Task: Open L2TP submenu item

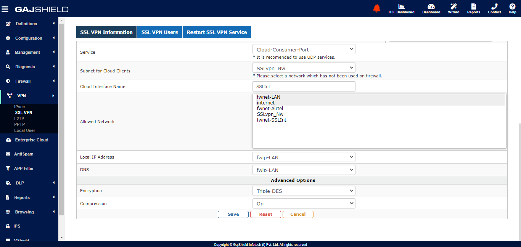Action: click(19, 119)
